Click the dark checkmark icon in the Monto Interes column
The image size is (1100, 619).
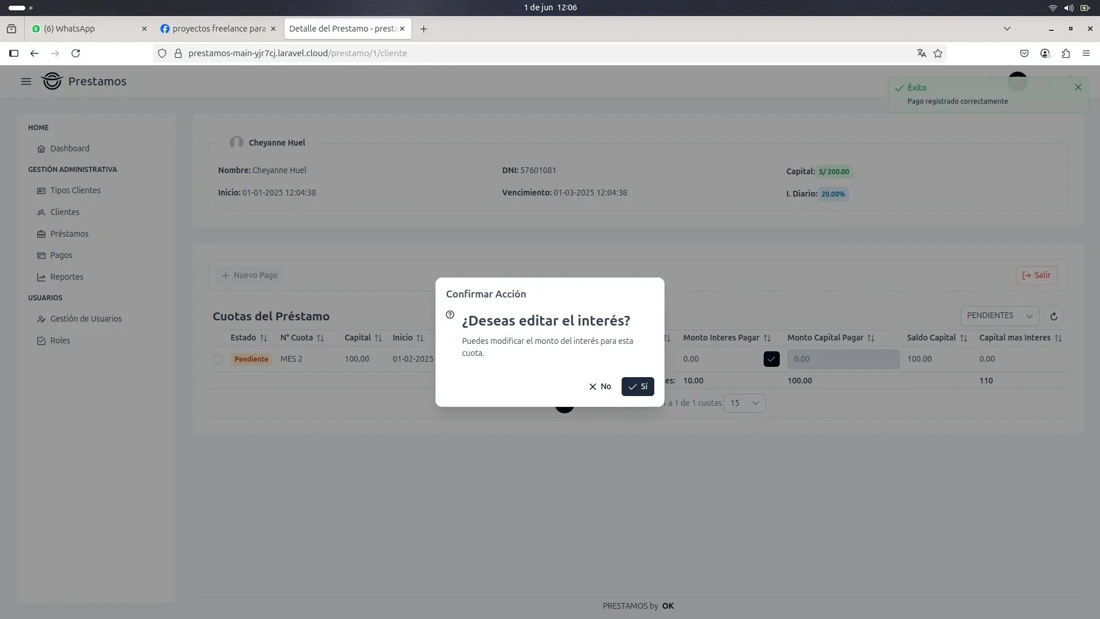(771, 359)
